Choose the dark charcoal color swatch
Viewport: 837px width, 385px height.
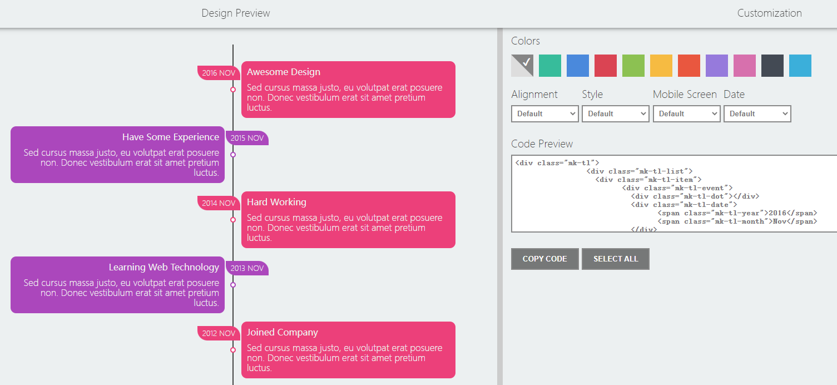(x=772, y=66)
